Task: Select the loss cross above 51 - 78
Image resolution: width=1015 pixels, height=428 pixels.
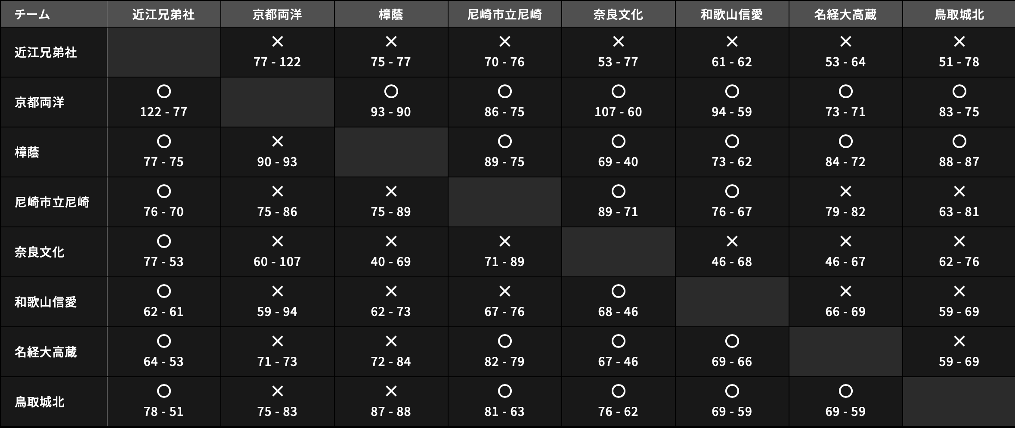Action: tap(959, 41)
